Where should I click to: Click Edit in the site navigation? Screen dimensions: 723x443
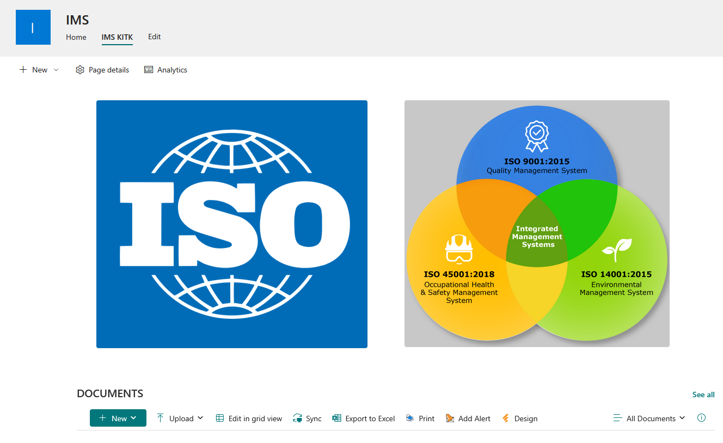click(155, 37)
